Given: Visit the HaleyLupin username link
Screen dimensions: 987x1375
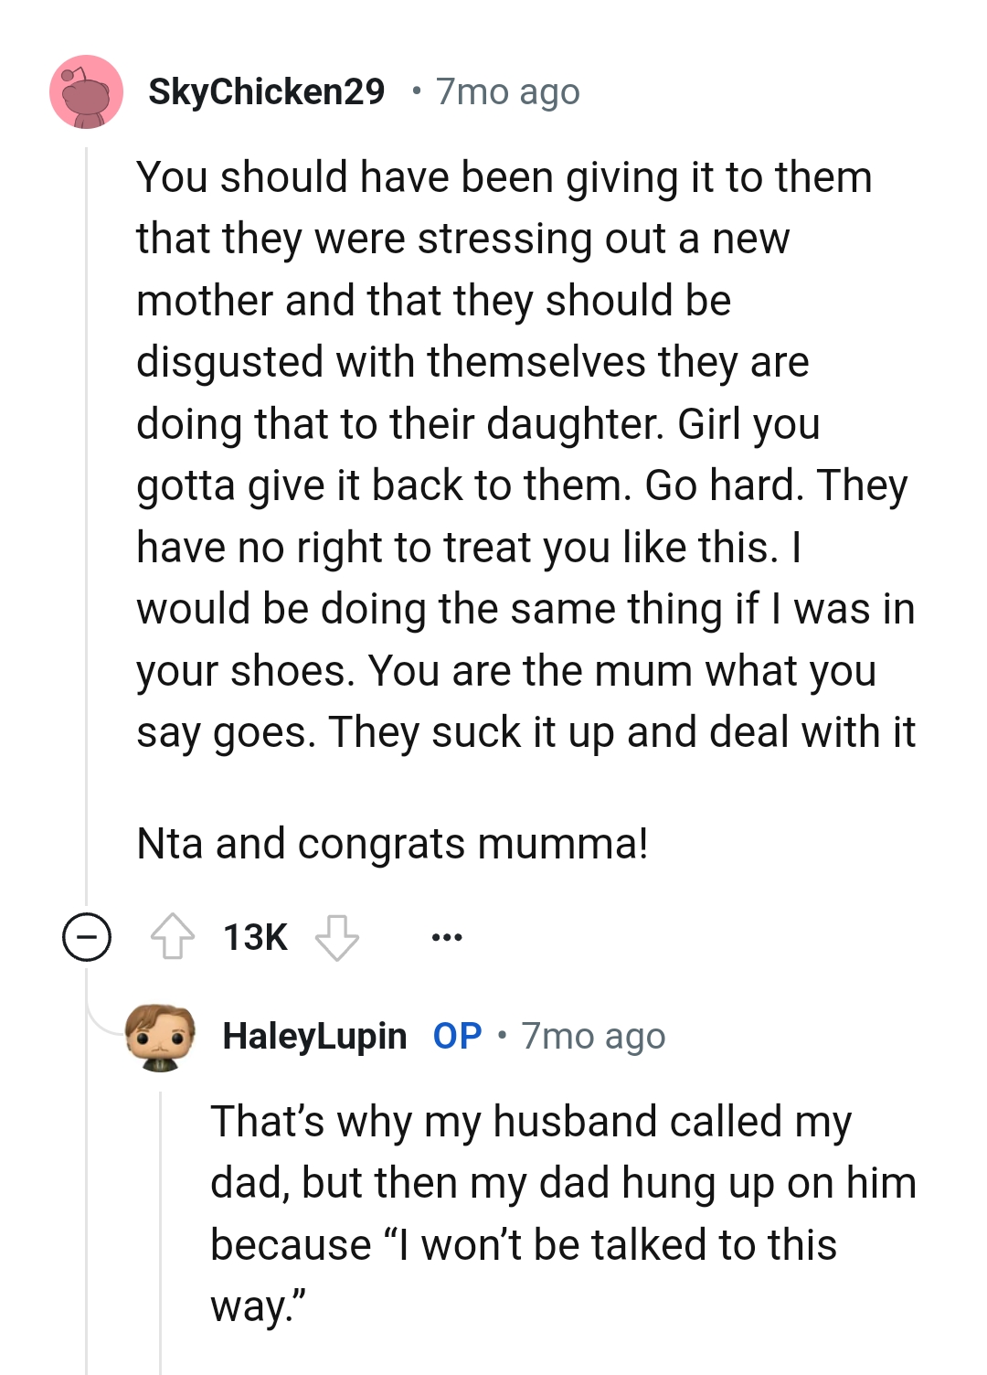Looking at the screenshot, I should [314, 1036].
